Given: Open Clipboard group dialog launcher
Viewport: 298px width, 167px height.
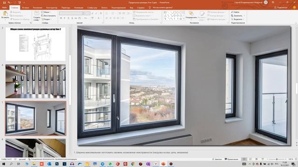Looking at the screenshot, I should [x=30, y=23].
